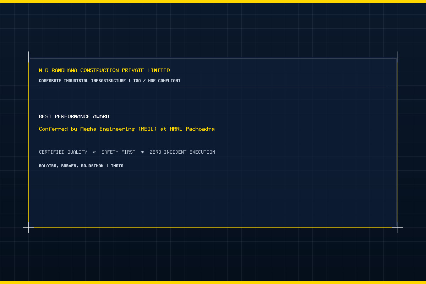Select the CERTIFIED QUALITY SAFETY FIRST tagline
The height and width of the screenshot is (284, 426).
pos(127,152)
